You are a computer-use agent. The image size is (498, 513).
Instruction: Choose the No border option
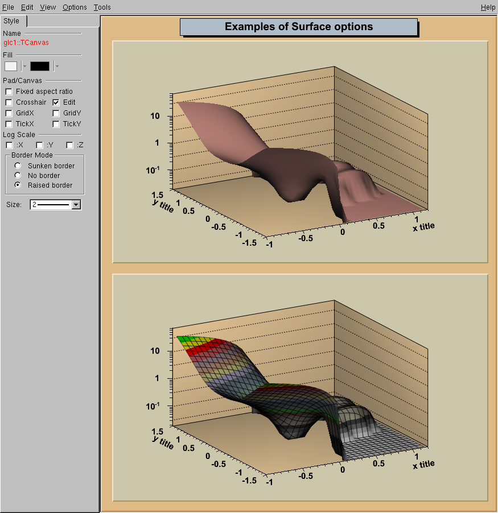pyautogui.click(x=18, y=176)
